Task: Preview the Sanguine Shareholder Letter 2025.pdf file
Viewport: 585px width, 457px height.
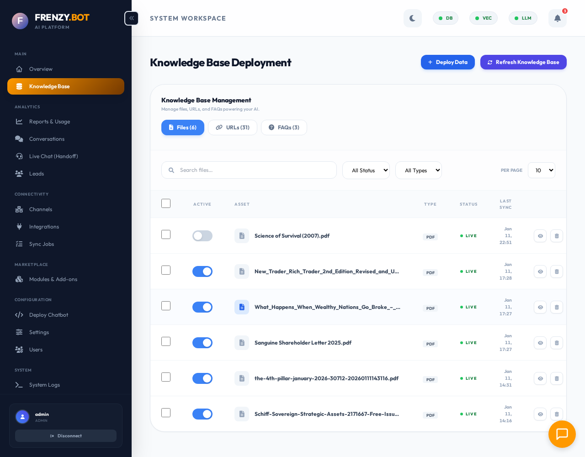Action: [540, 343]
